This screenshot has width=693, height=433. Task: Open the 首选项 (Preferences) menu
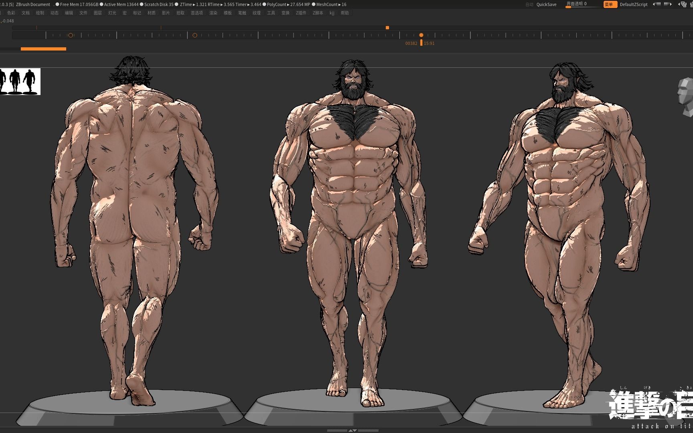[197, 13]
